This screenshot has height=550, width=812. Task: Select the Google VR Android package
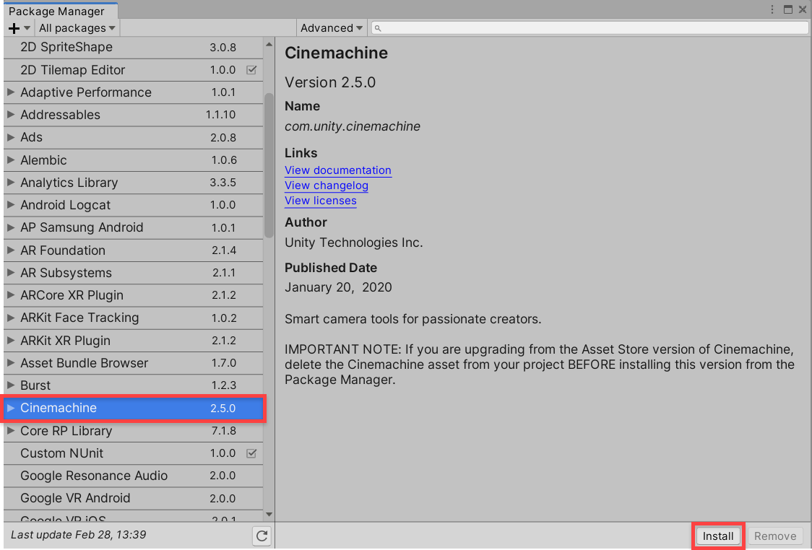[133, 498]
